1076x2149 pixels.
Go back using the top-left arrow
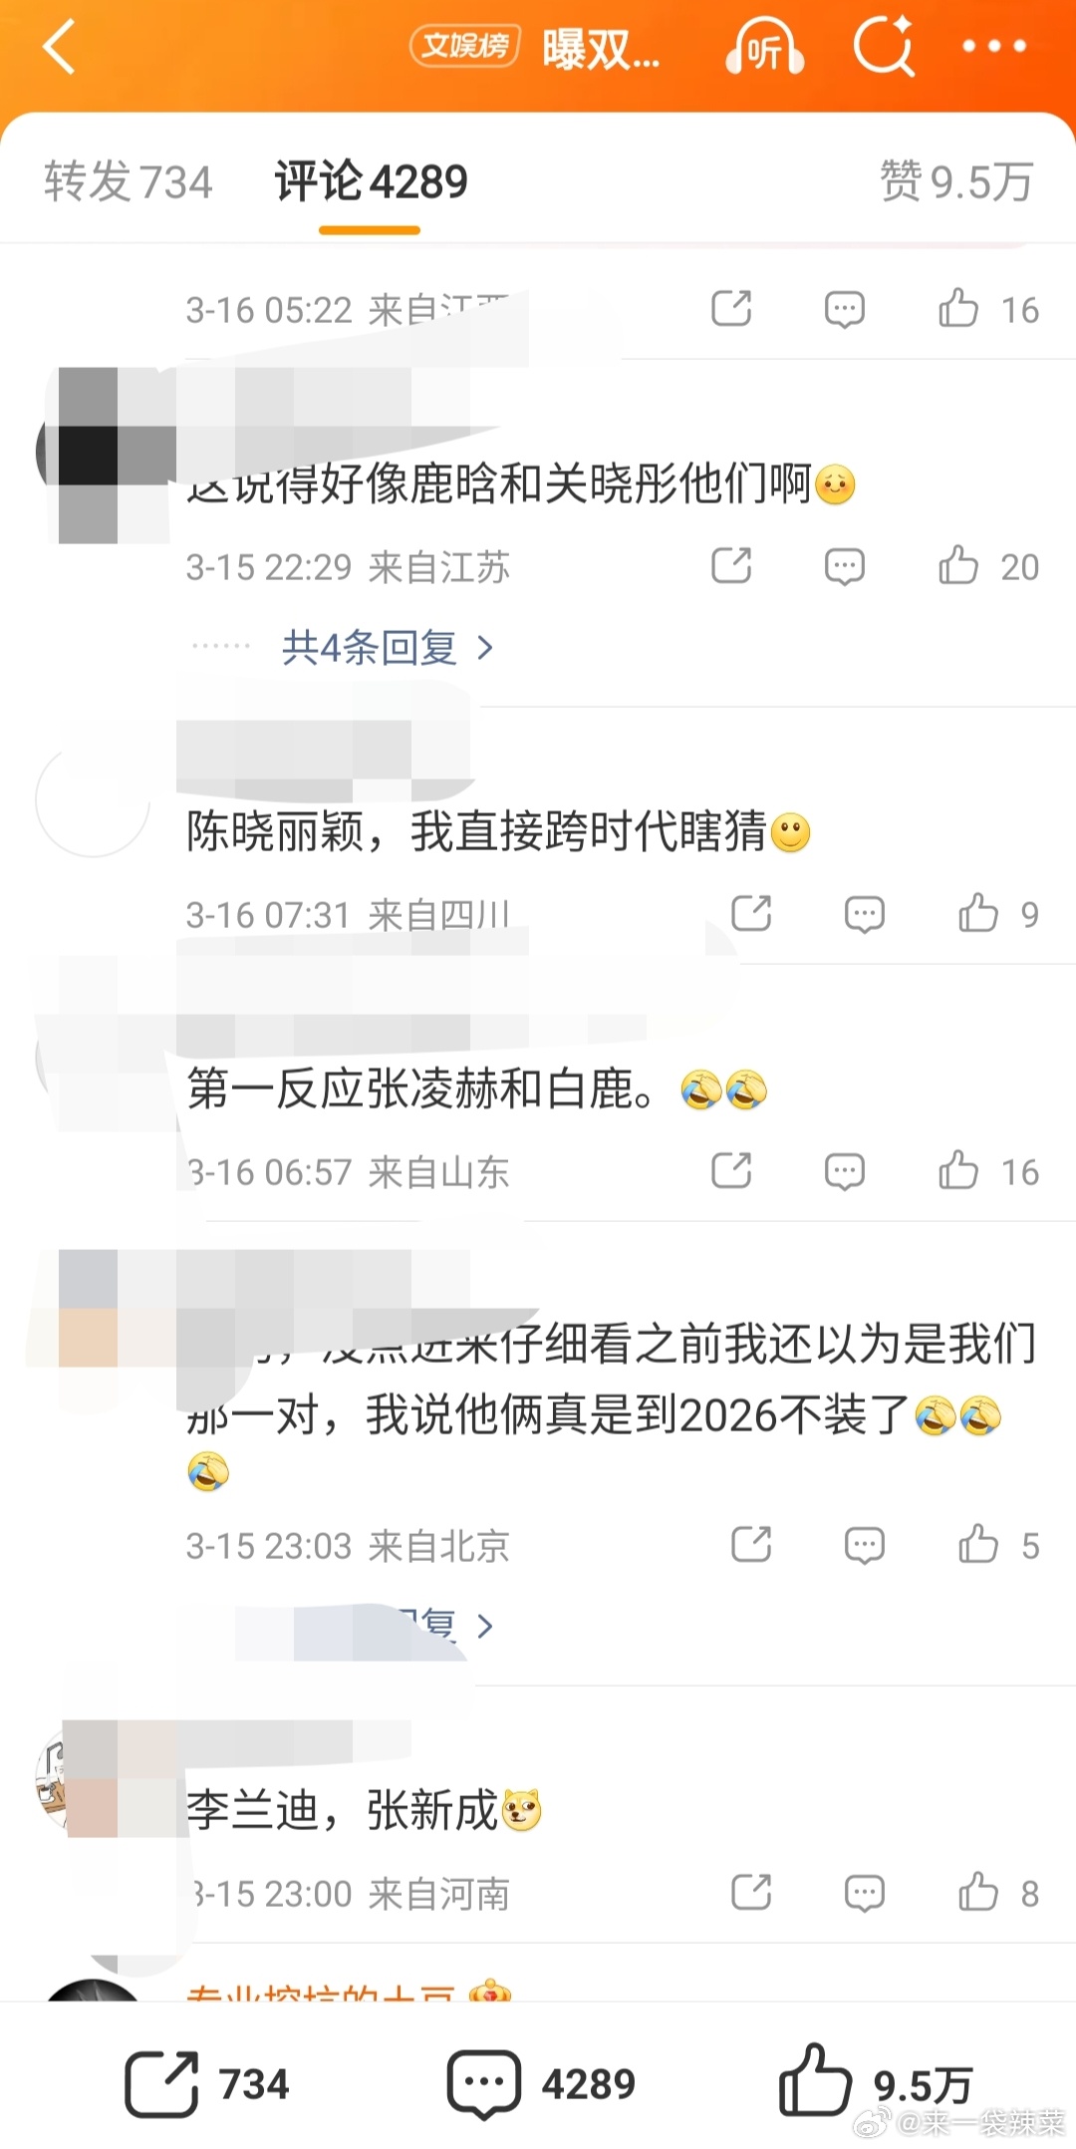click(x=60, y=47)
